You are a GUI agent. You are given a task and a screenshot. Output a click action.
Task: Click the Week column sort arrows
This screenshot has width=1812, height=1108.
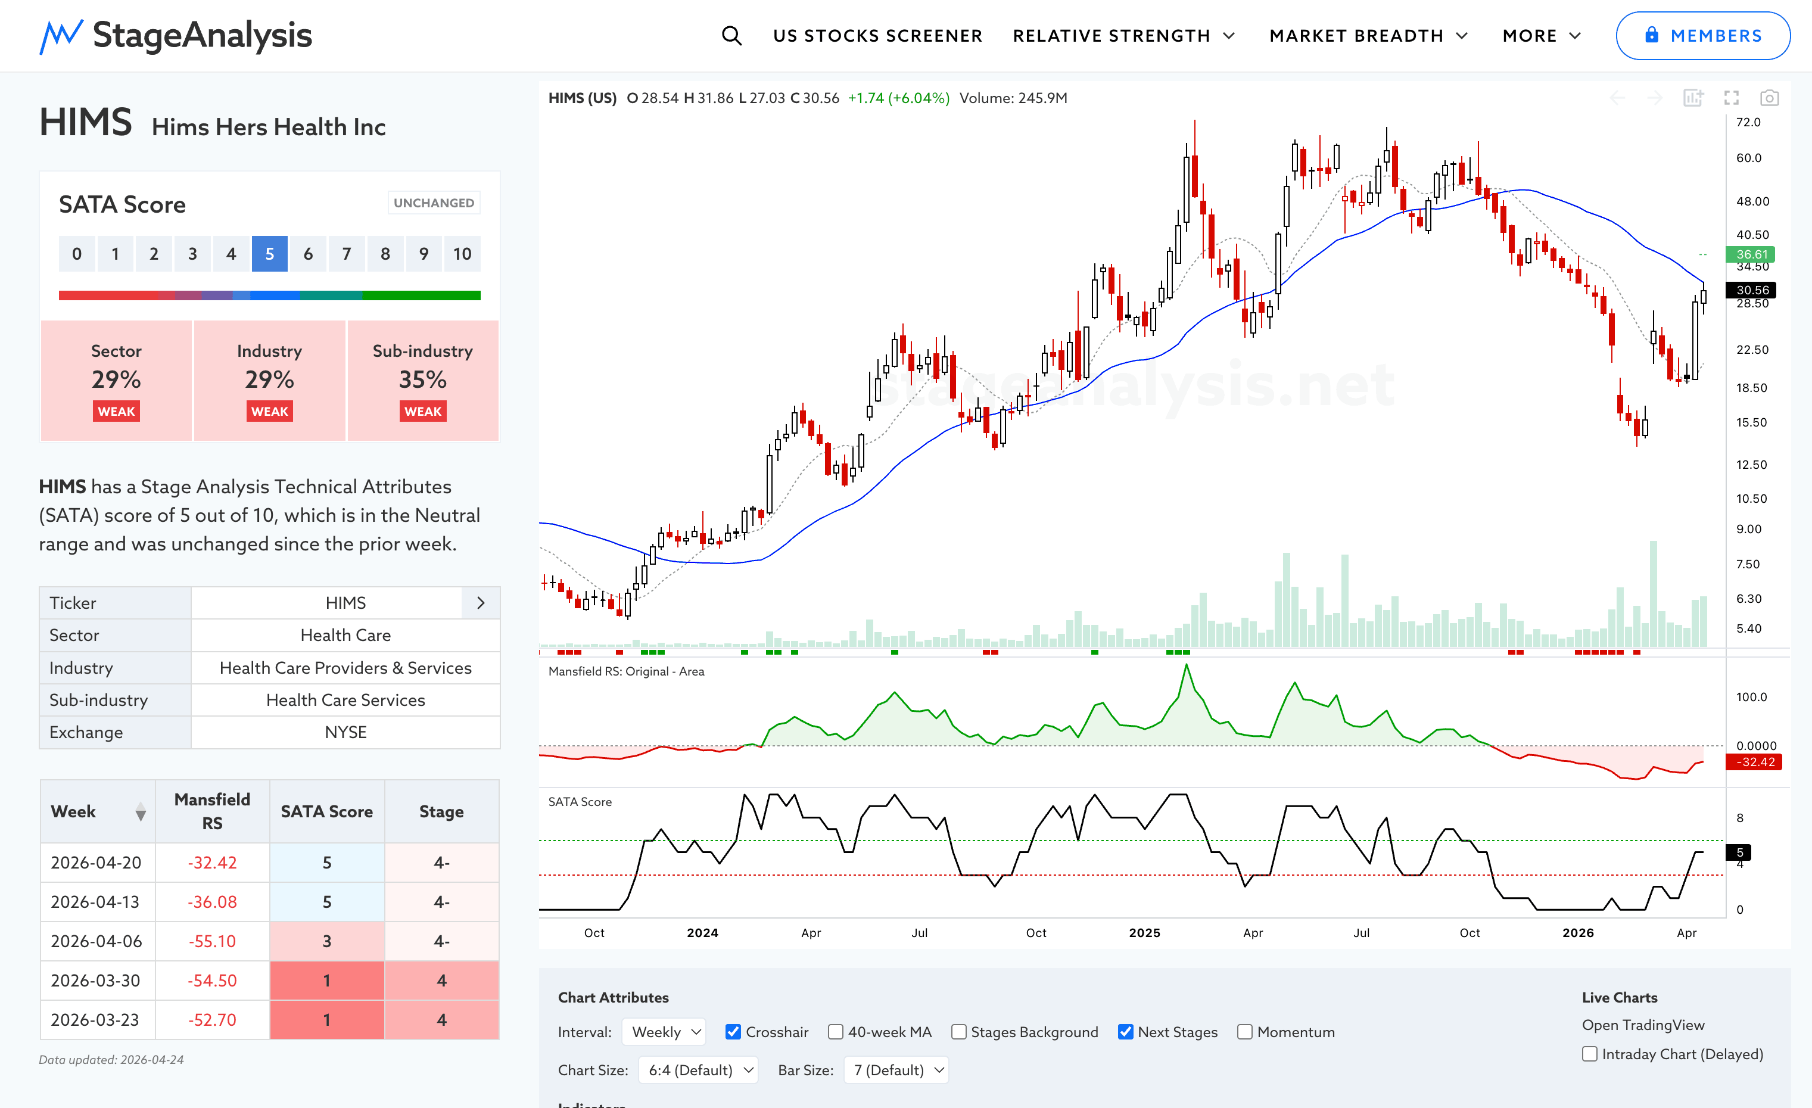tap(141, 812)
